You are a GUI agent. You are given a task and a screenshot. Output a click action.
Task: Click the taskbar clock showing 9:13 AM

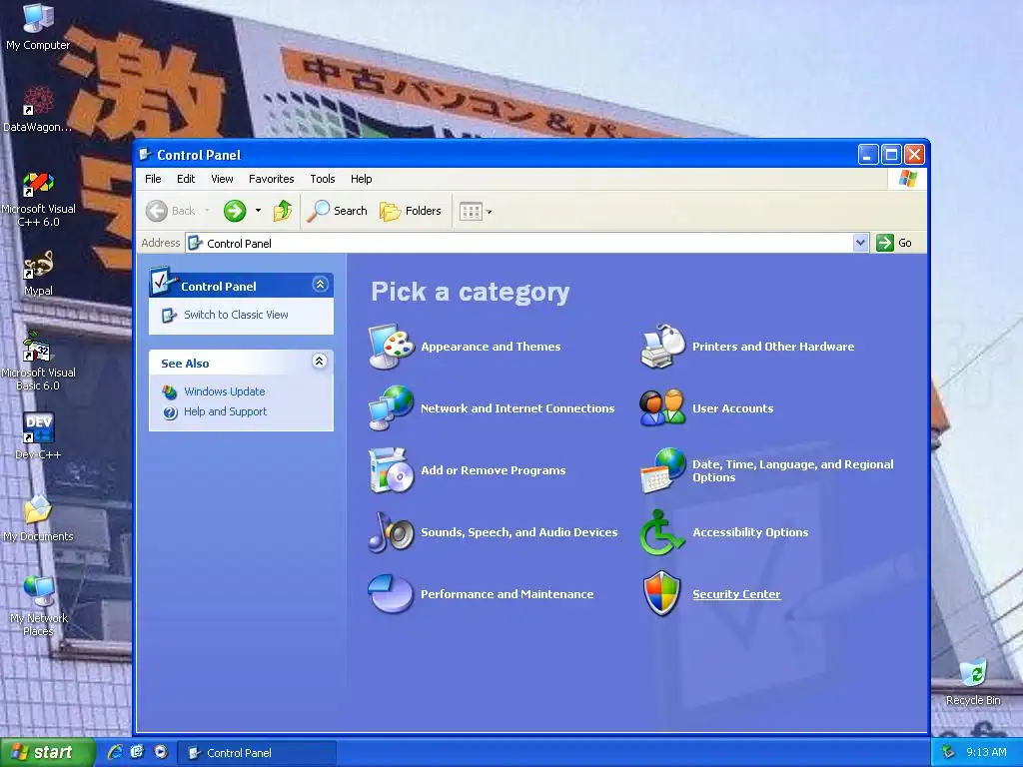click(986, 752)
